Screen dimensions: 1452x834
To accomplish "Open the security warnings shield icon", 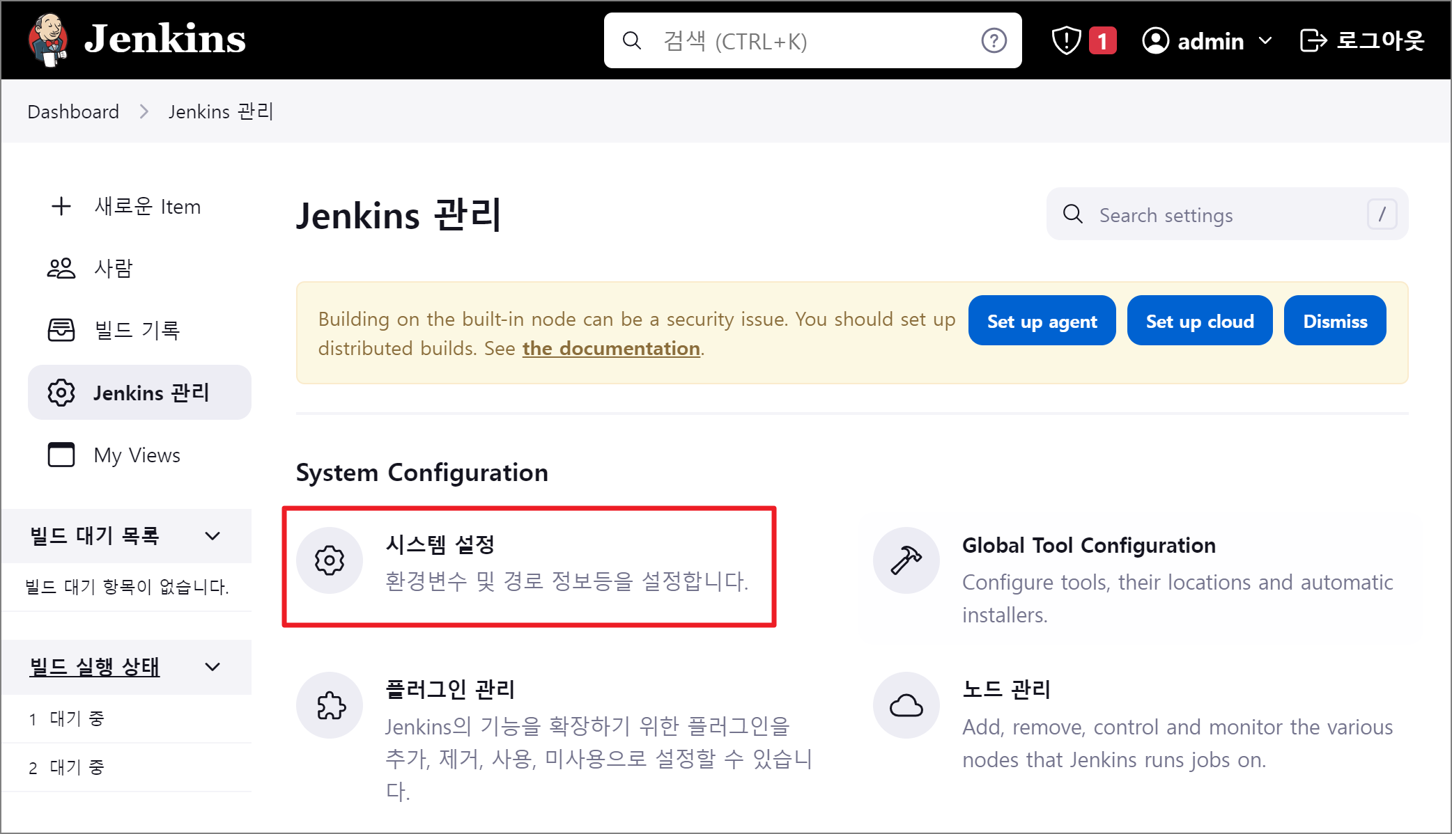I will (x=1066, y=40).
